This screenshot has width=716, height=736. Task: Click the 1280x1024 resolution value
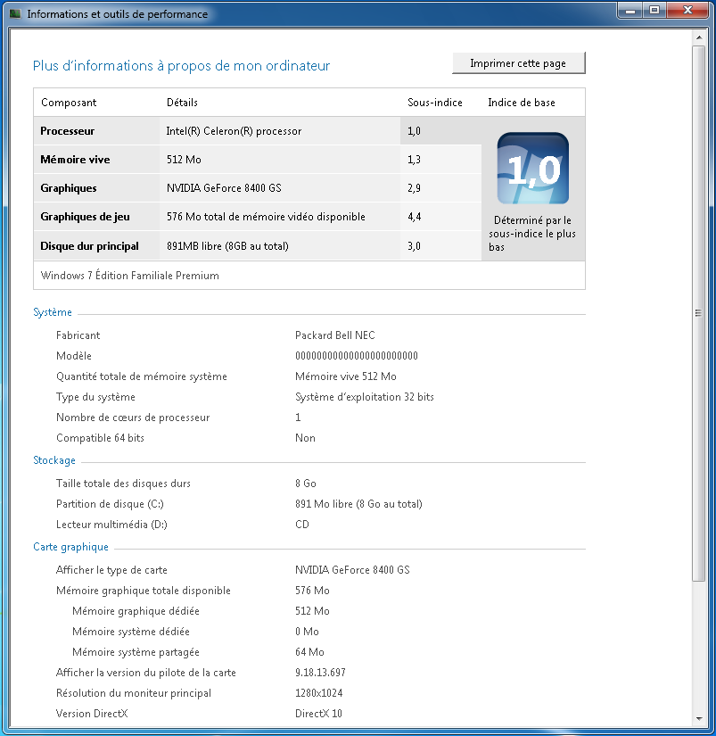pos(319,693)
